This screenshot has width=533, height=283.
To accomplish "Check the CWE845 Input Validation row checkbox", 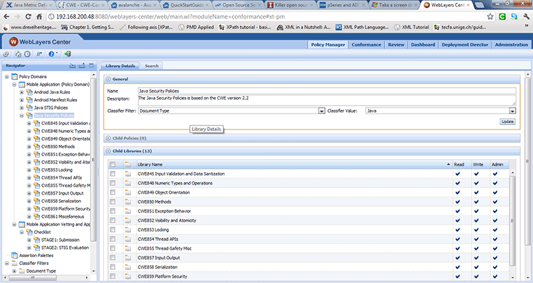I will click(x=113, y=173).
